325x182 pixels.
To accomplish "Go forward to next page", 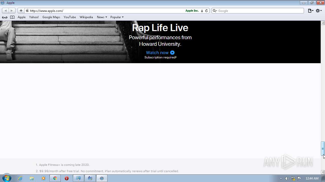I will tap(12, 11).
